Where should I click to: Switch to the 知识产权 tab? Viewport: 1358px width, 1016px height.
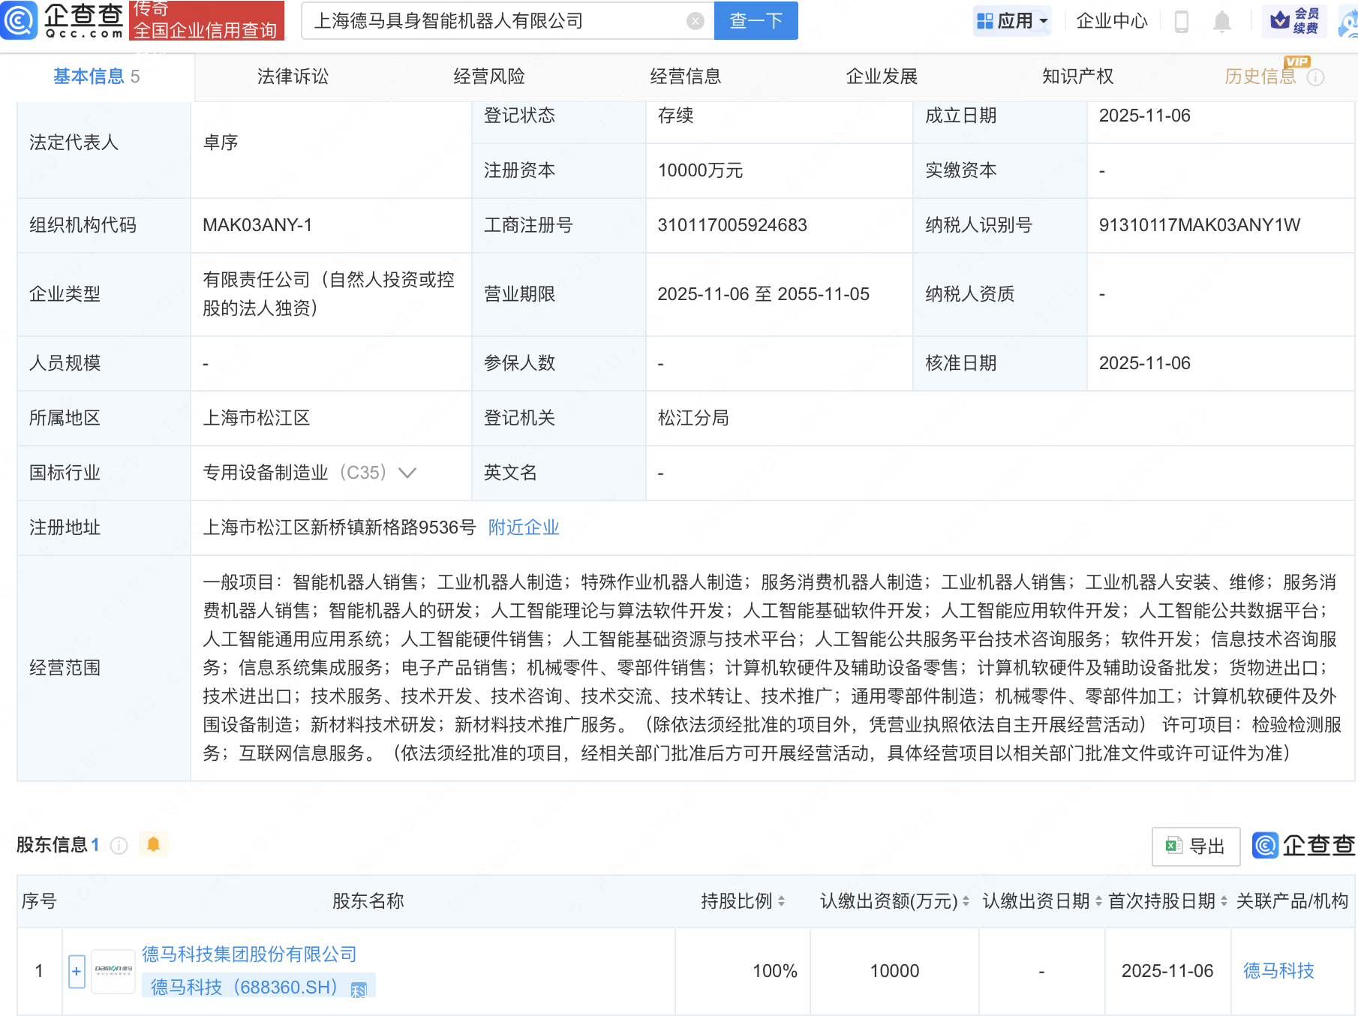(x=1077, y=76)
